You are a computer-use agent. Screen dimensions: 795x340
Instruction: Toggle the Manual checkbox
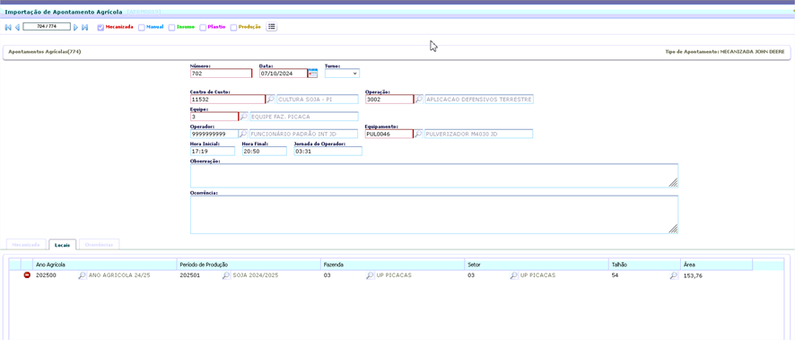pyautogui.click(x=142, y=28)
